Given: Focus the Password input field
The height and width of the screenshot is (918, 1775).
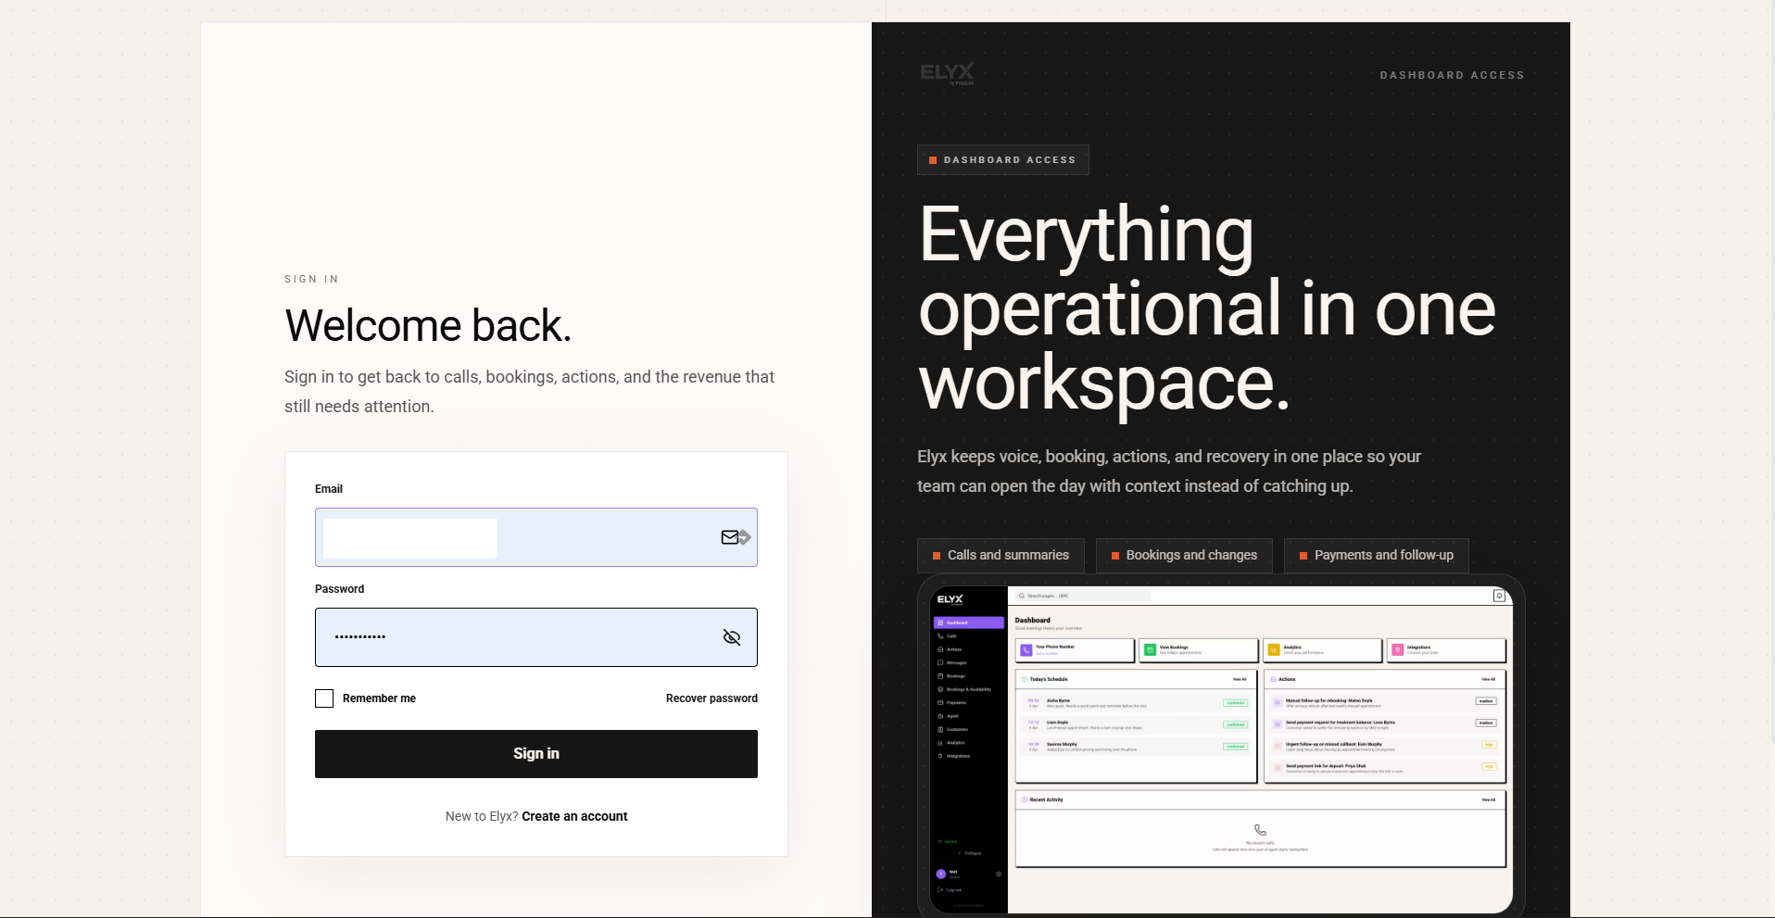Looking at the screenshot, I should pos(536,637).
